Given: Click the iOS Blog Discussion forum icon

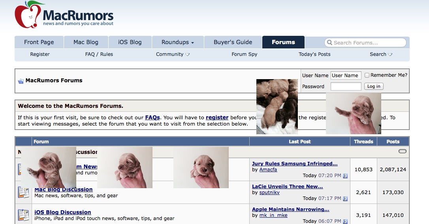Looking at the screenshot, I should 24,215.
